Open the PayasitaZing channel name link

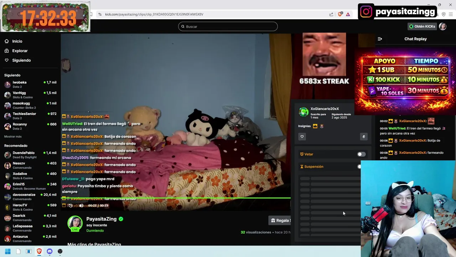point(102,219)
